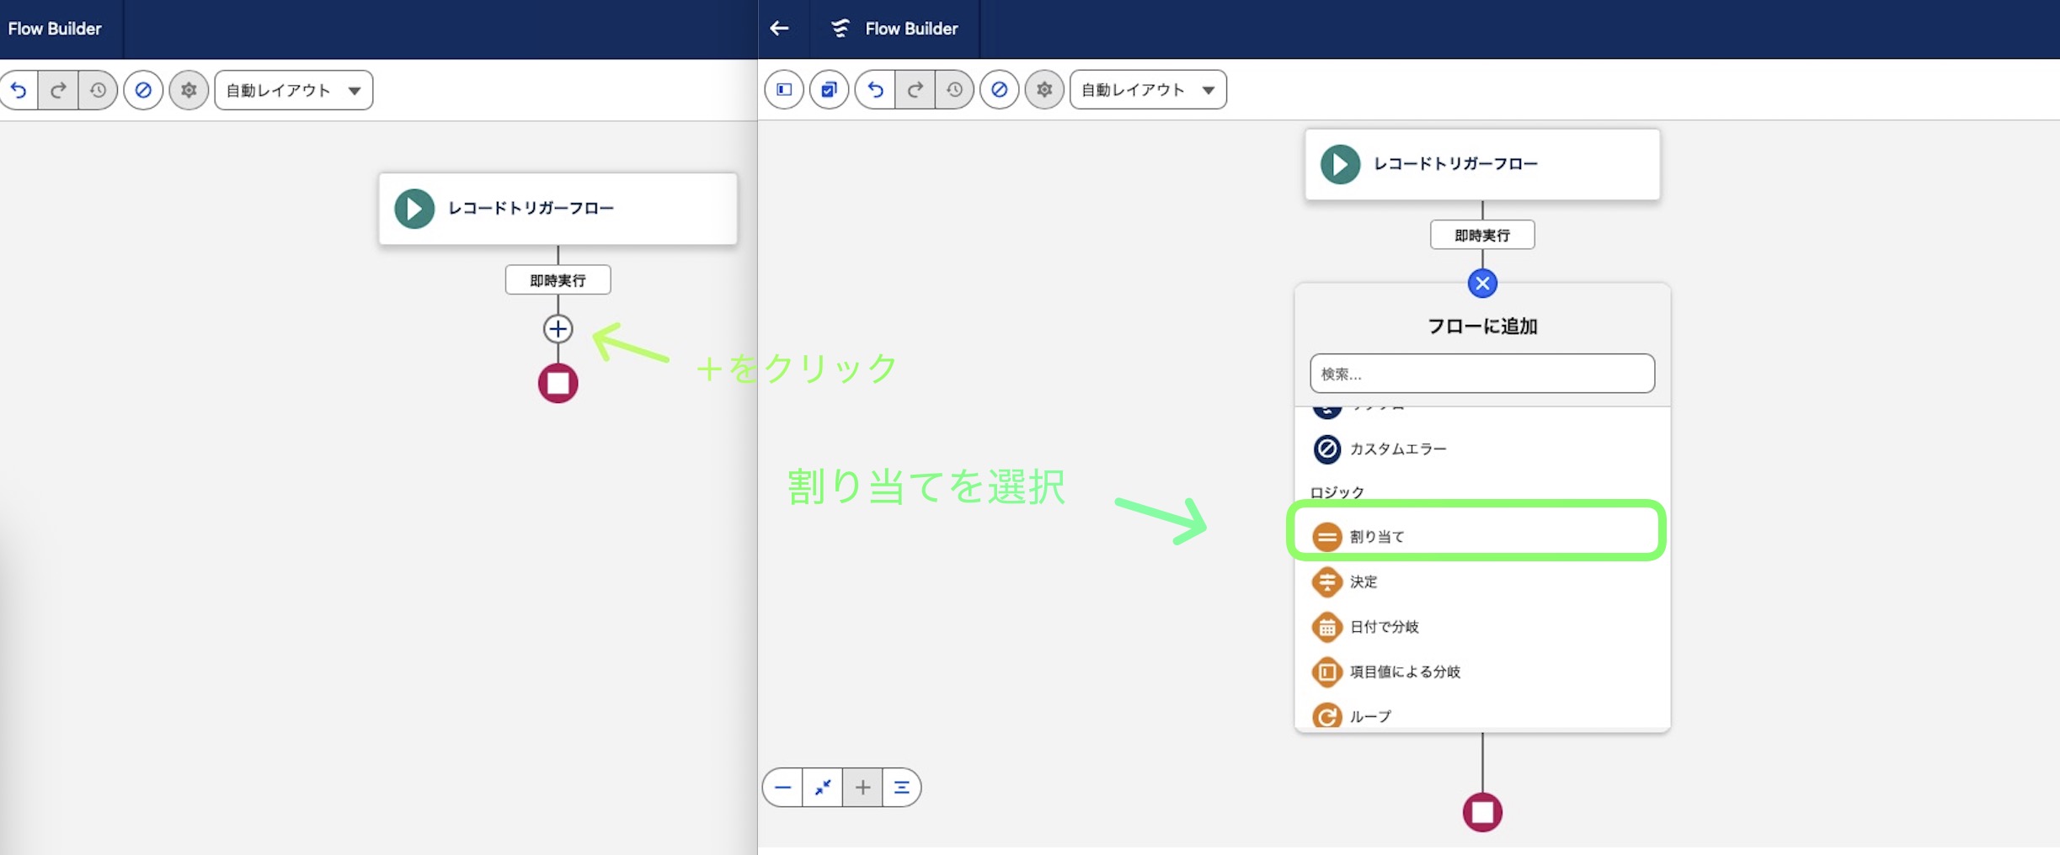Viewport: 2060px width, 855px height.
Task: Click the fit-to-view zoom button
Action: [823, 788]
